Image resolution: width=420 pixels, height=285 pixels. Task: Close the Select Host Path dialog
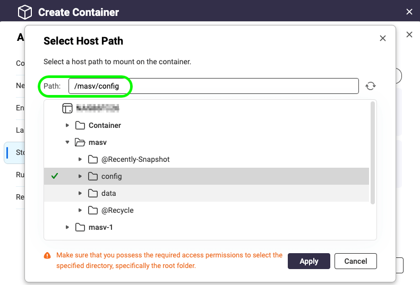coord(383,38)
